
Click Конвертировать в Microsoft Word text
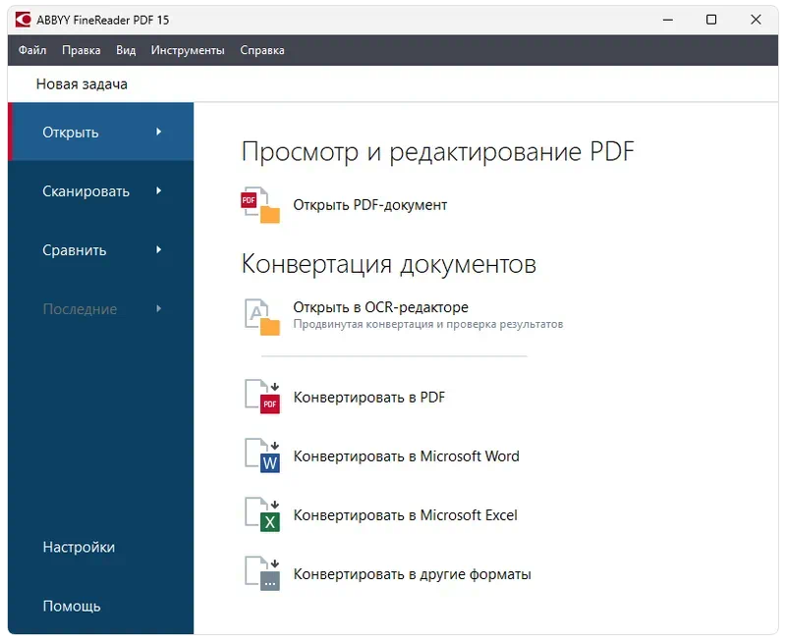pos(406,456)
